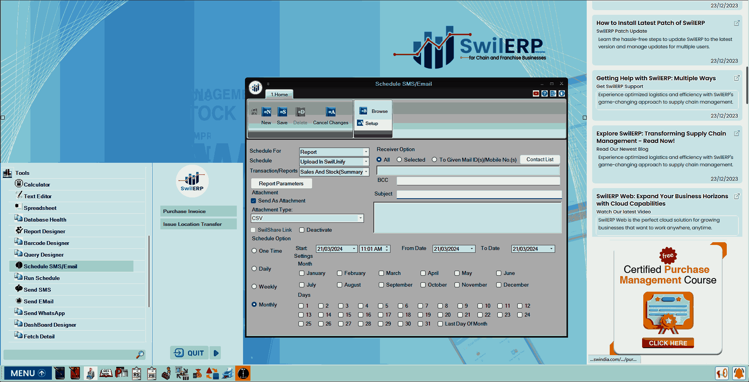Click the notes edit icon in title area
Screen dimensions: 749x382
click(553, 93)
